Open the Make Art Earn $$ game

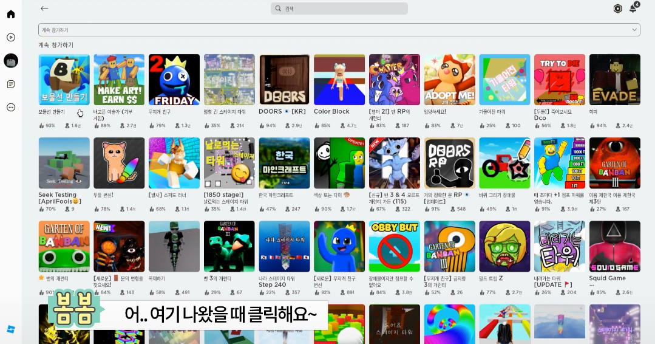point(119,80)
